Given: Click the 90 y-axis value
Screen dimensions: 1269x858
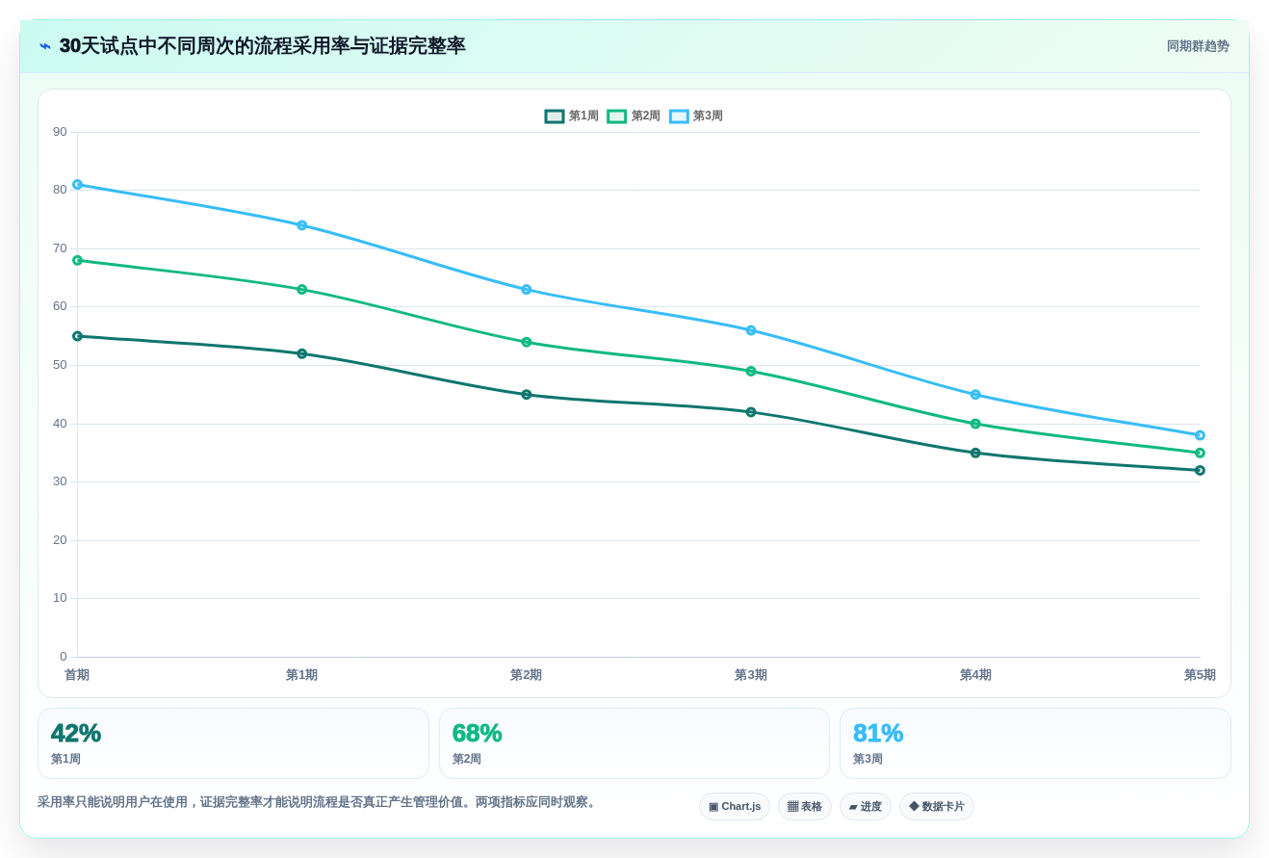Looking at the screenshot, I should click(60, 132).
